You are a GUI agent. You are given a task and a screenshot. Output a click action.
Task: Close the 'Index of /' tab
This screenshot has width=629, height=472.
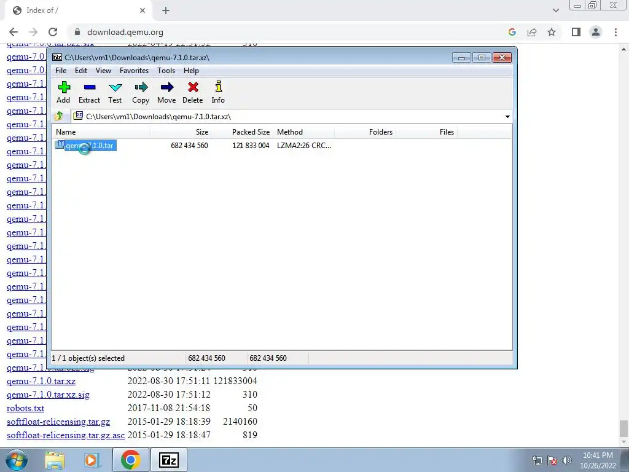143,10
